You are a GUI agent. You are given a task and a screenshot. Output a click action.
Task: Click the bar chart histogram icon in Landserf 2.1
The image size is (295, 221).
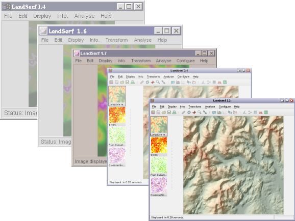click(x=178, y=82)
